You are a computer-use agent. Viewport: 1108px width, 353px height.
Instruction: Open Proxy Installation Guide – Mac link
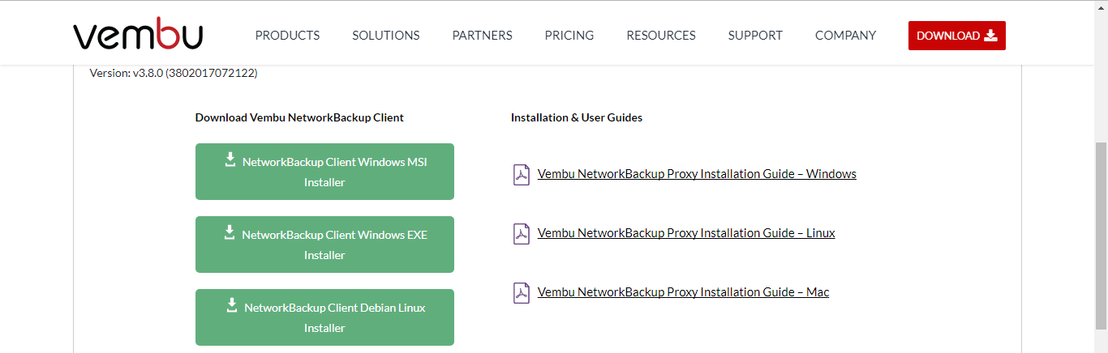[x=683, y=292]
